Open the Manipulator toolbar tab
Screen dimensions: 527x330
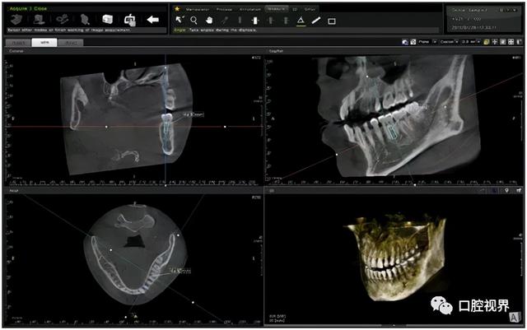point(197,8)
